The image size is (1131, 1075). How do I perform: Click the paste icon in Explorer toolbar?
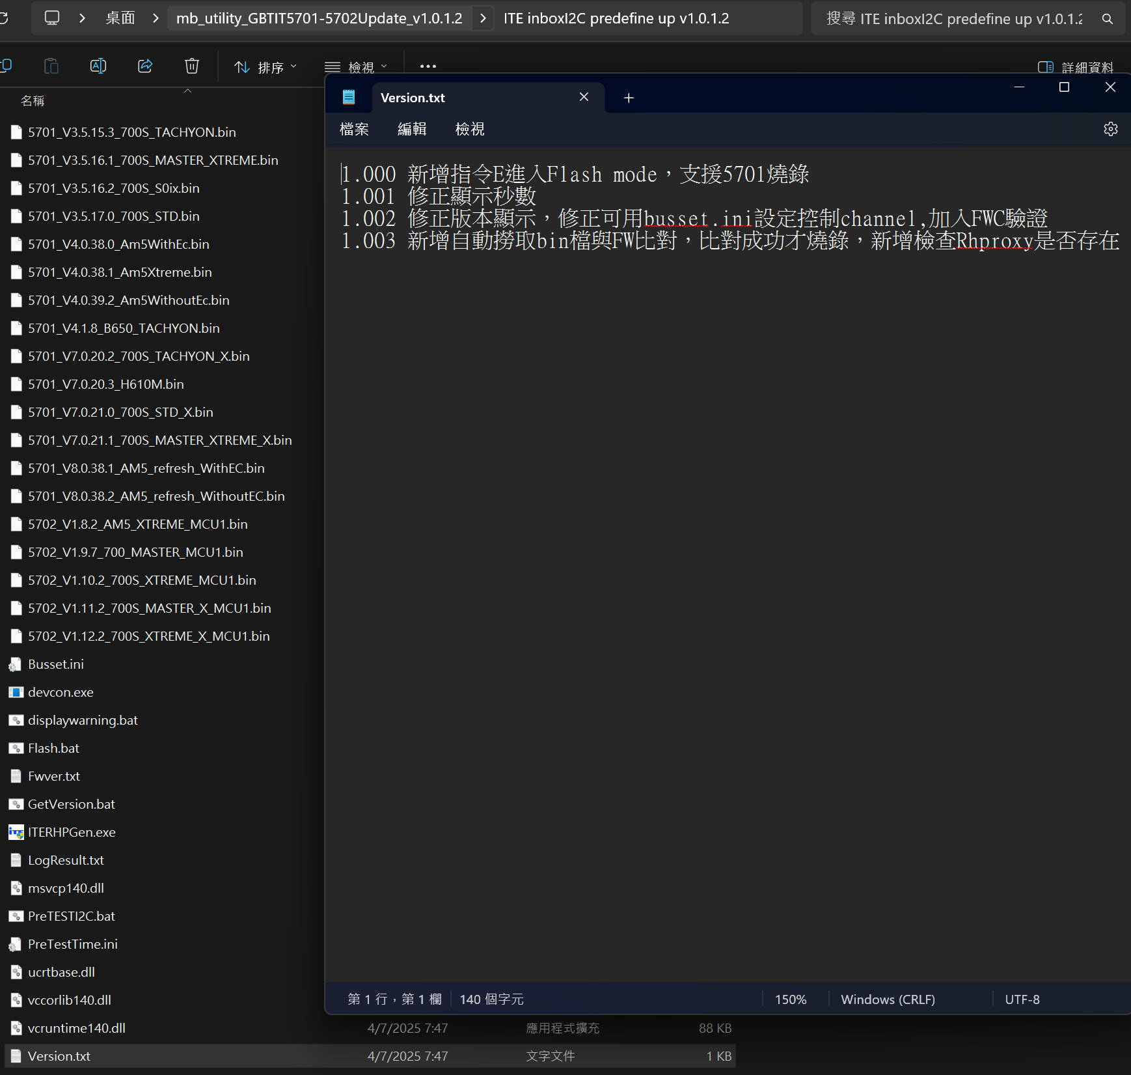[x=51, y=66]
